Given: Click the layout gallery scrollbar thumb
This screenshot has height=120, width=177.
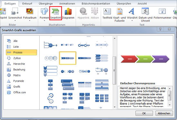Looking at the screenshot, I should (x=115, y=70).
